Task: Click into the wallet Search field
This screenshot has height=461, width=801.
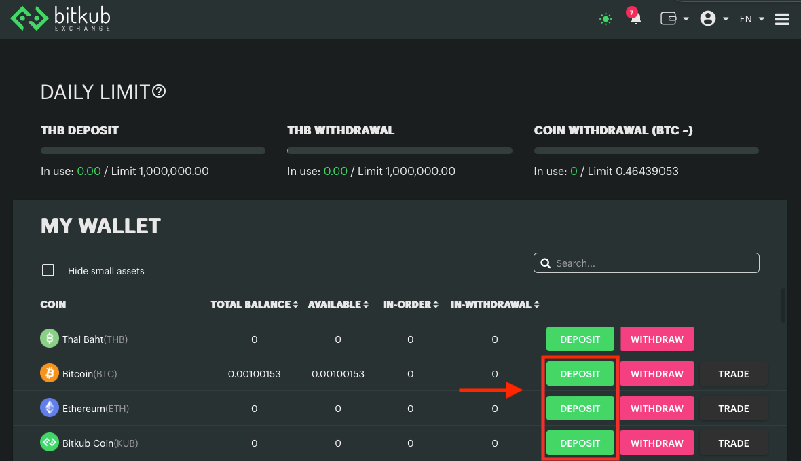Action: coord(646,263)
